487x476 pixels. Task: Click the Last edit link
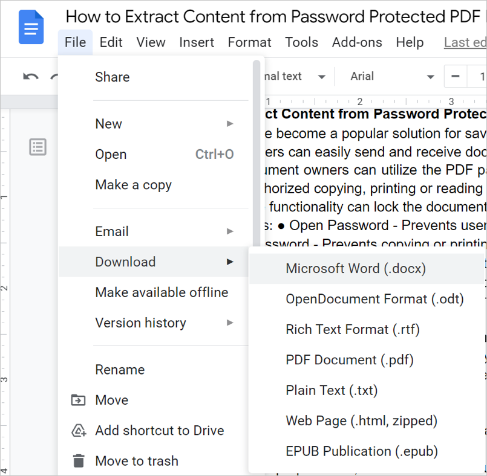click(x=465, y=42)
